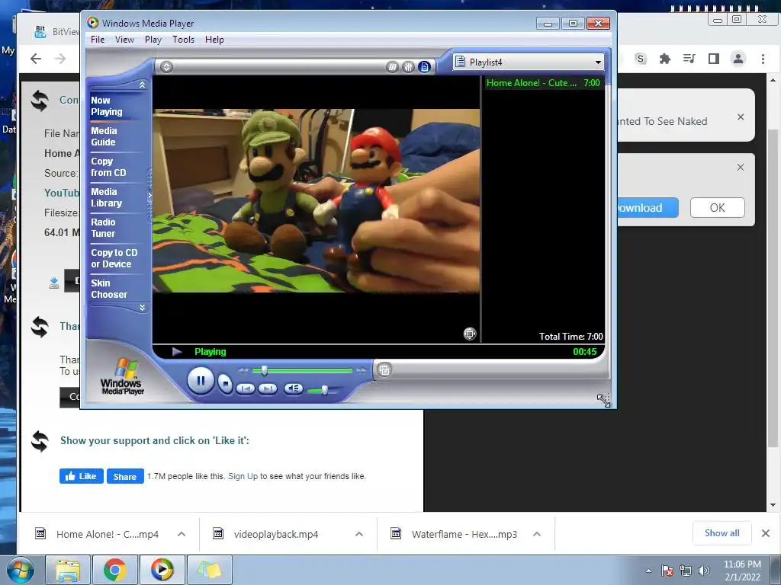Image resolution: width=781 pixels, height=585 pixels.
Task: Click the fast forward arrows by seek bar
Action: (x=361, y=371)
